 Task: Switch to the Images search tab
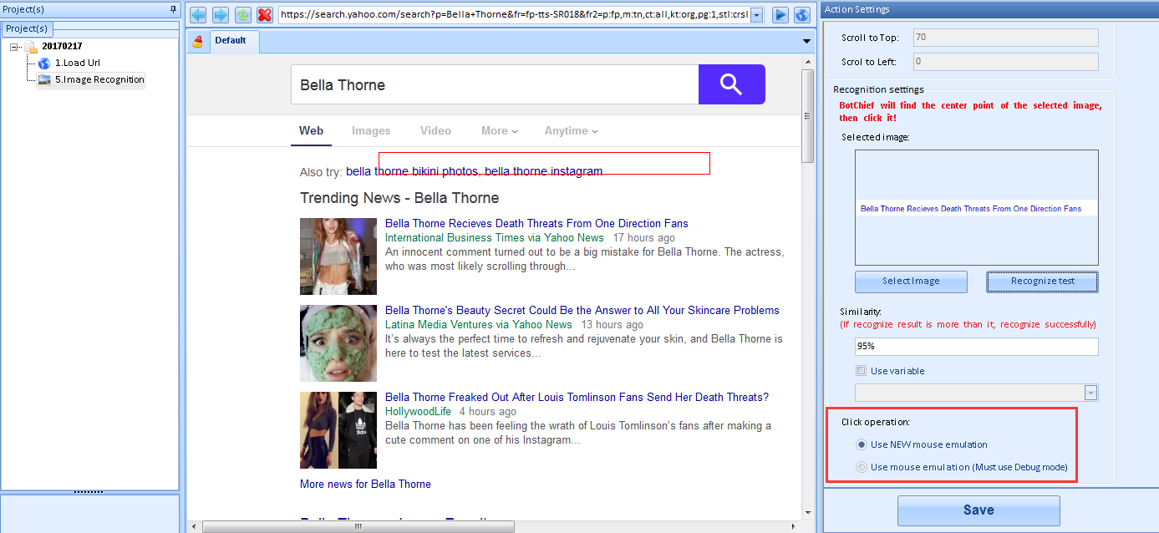(371, 131)
